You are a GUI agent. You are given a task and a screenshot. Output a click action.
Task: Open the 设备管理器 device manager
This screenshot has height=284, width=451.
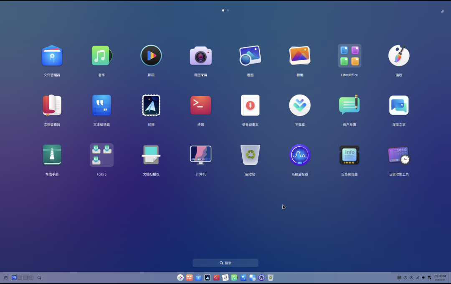click(x=349, y=155)
